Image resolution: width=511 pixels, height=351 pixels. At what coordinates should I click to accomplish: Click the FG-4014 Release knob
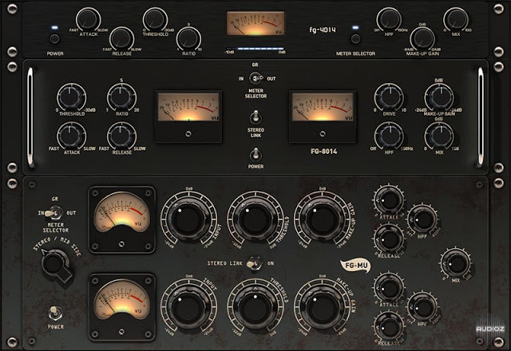tap(122, 38)
